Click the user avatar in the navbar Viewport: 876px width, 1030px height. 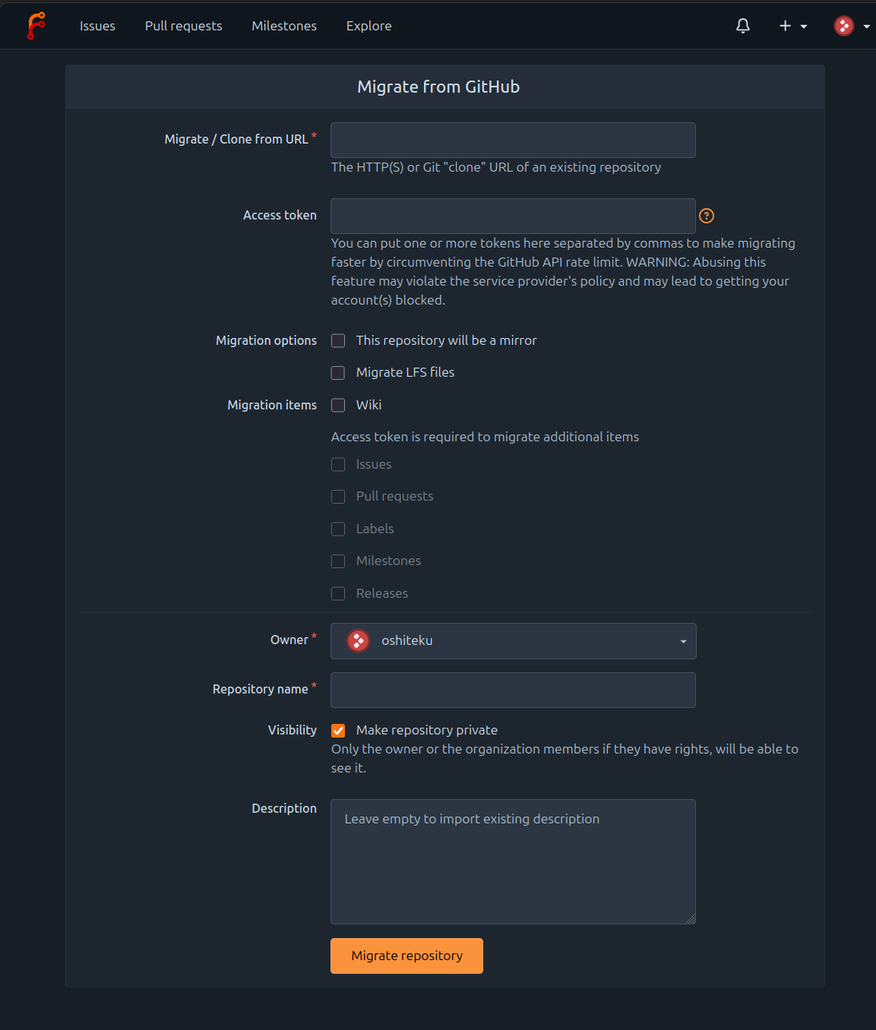coord(844,26)
